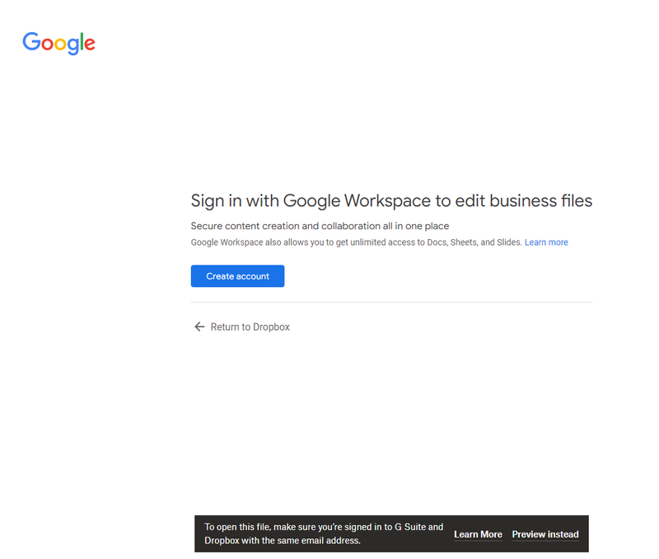
Task: Choose Preview instead in the notification bar
Action: (x=545, y=534)
